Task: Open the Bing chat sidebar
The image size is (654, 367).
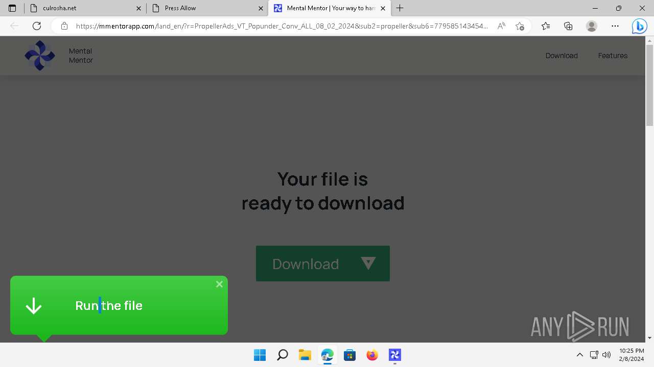Action: [639, 26]
